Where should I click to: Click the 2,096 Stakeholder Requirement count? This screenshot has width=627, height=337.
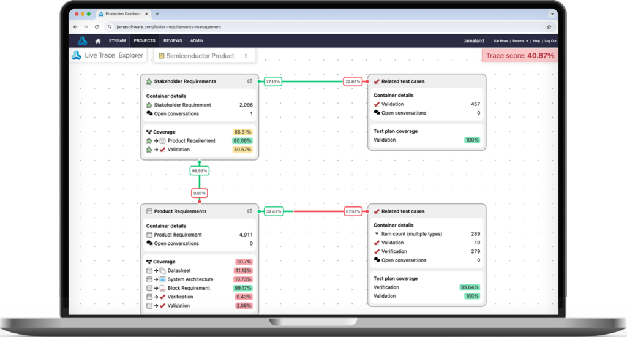(x=246, y=105)
